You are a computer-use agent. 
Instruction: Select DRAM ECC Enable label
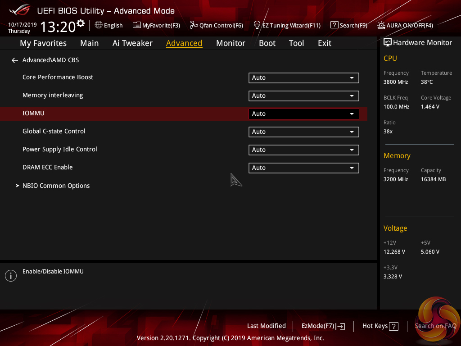47,167
